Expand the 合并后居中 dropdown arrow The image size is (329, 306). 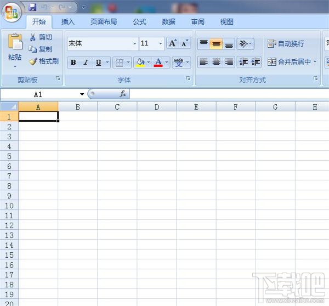coord(315,62)
